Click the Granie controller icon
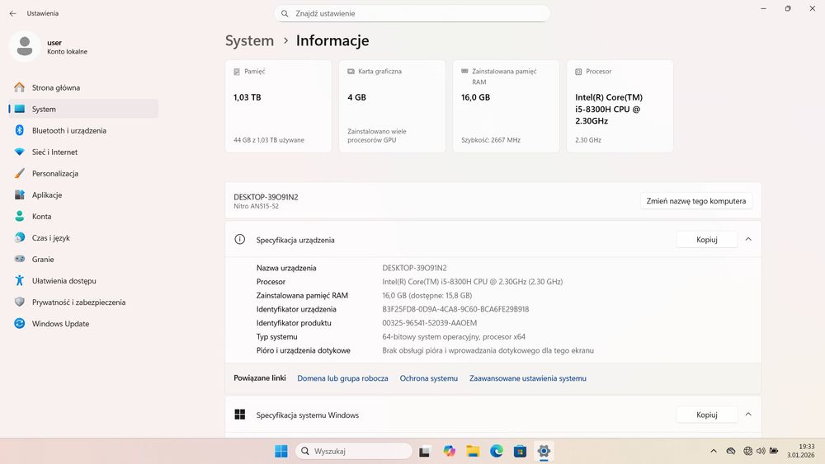The height and width of the screenshot is (464, 825). point(20,259)
